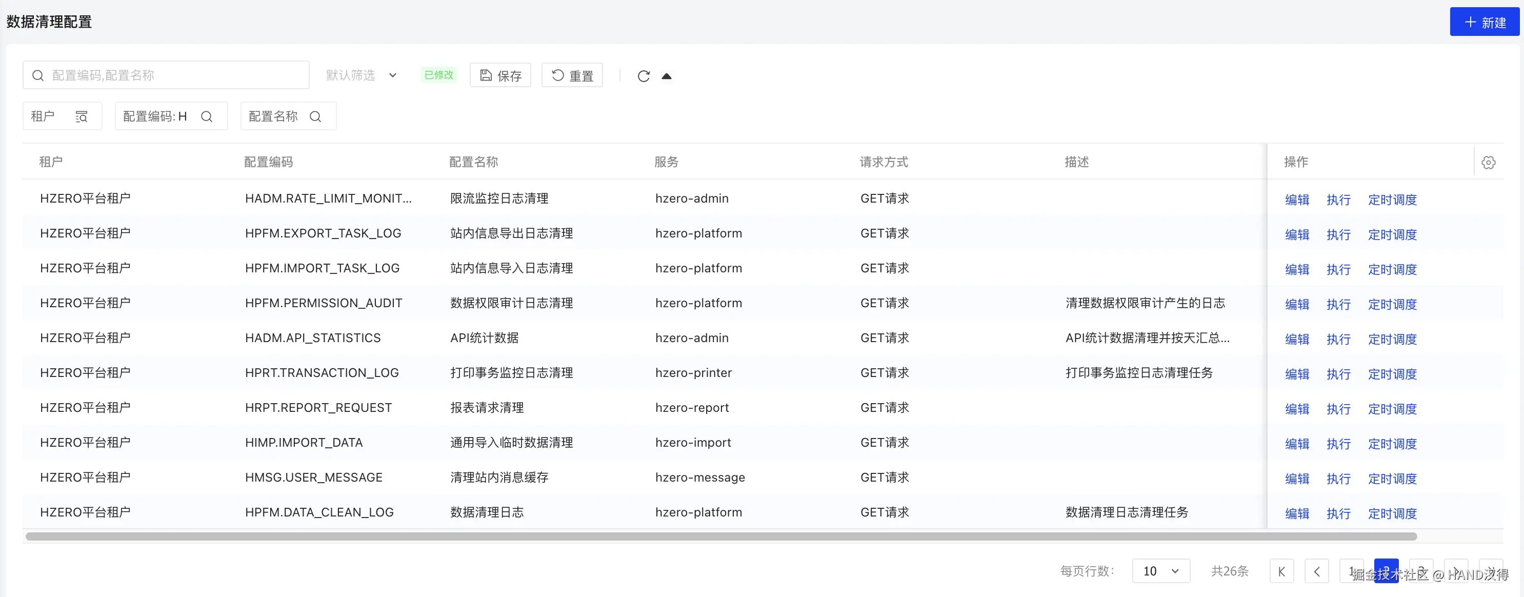Viewport: 1524px width, 597px height.
Task: Open 定时调度 for the HRPT.REPORT_REQUEST row
Action: coord(1392,409)
